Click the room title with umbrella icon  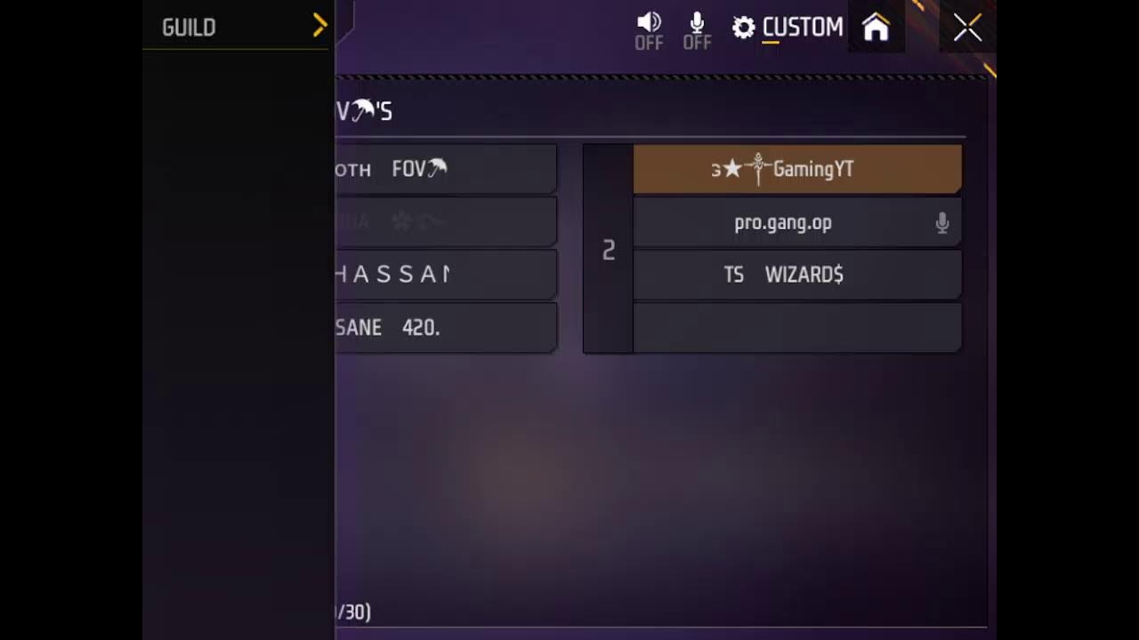click(364, 111)
